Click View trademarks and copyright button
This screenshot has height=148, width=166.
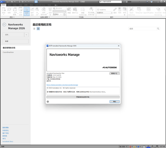(83, 97)
